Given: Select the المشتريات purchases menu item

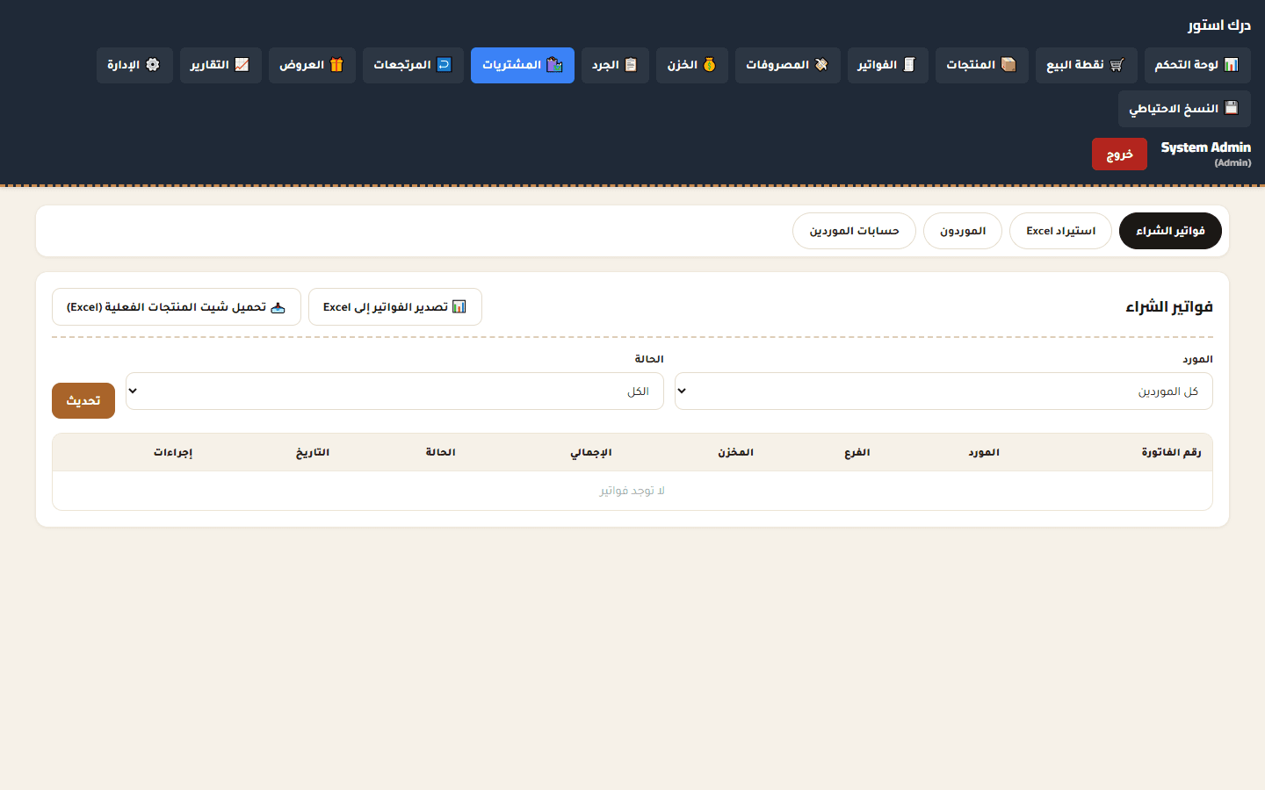Looking at the screenshot, I should click(523, 65).
